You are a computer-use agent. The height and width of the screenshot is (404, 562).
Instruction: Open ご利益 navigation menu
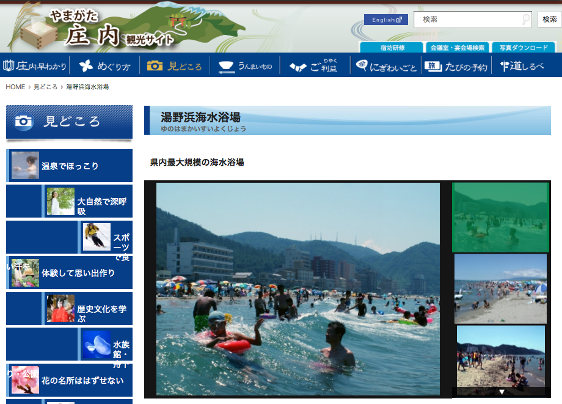pyautogui.click(x=315, y=65)
